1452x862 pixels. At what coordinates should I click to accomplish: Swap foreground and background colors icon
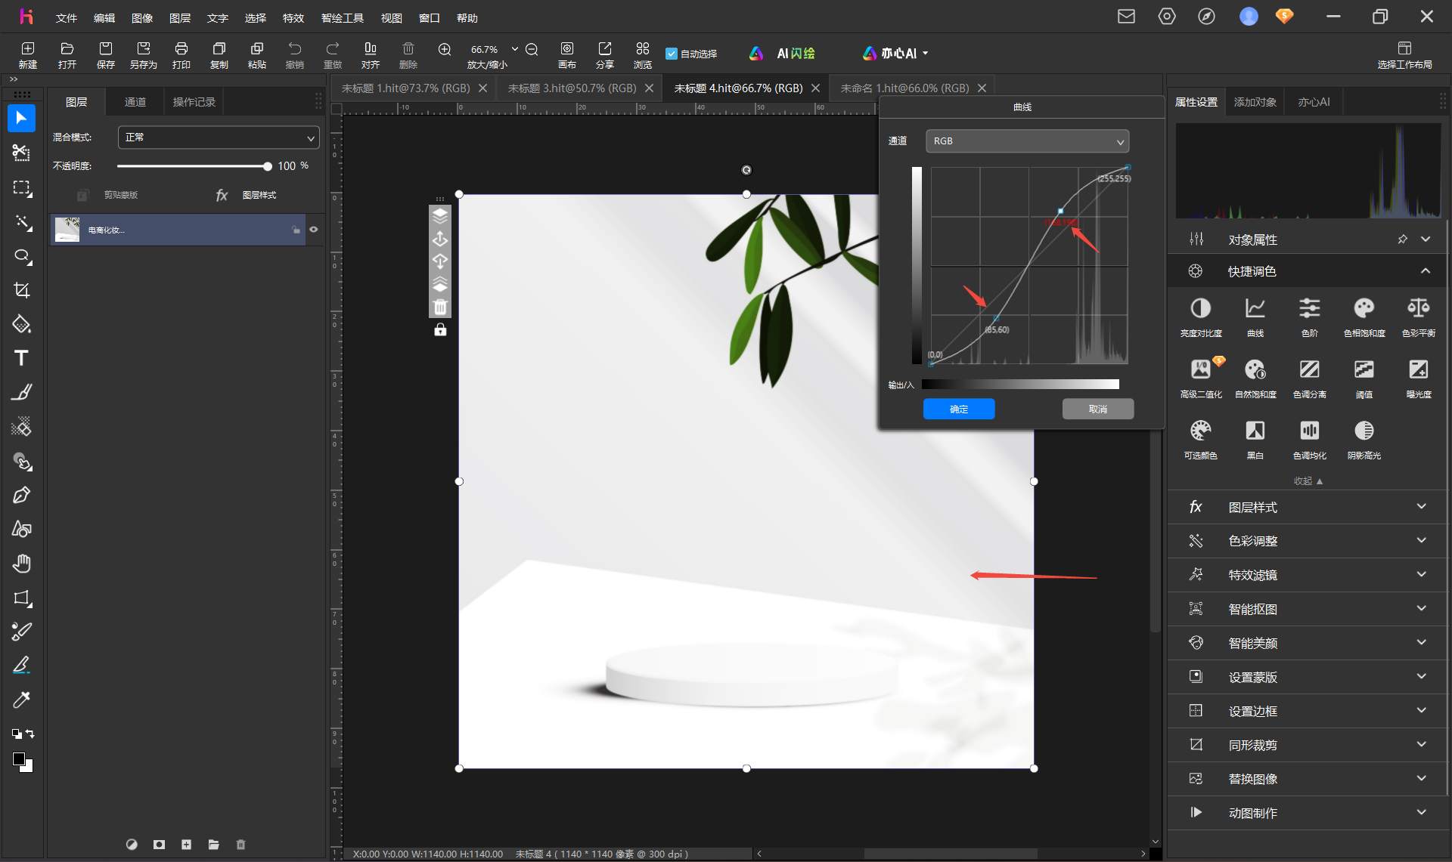pyautogui.click(x=29, y=734)
